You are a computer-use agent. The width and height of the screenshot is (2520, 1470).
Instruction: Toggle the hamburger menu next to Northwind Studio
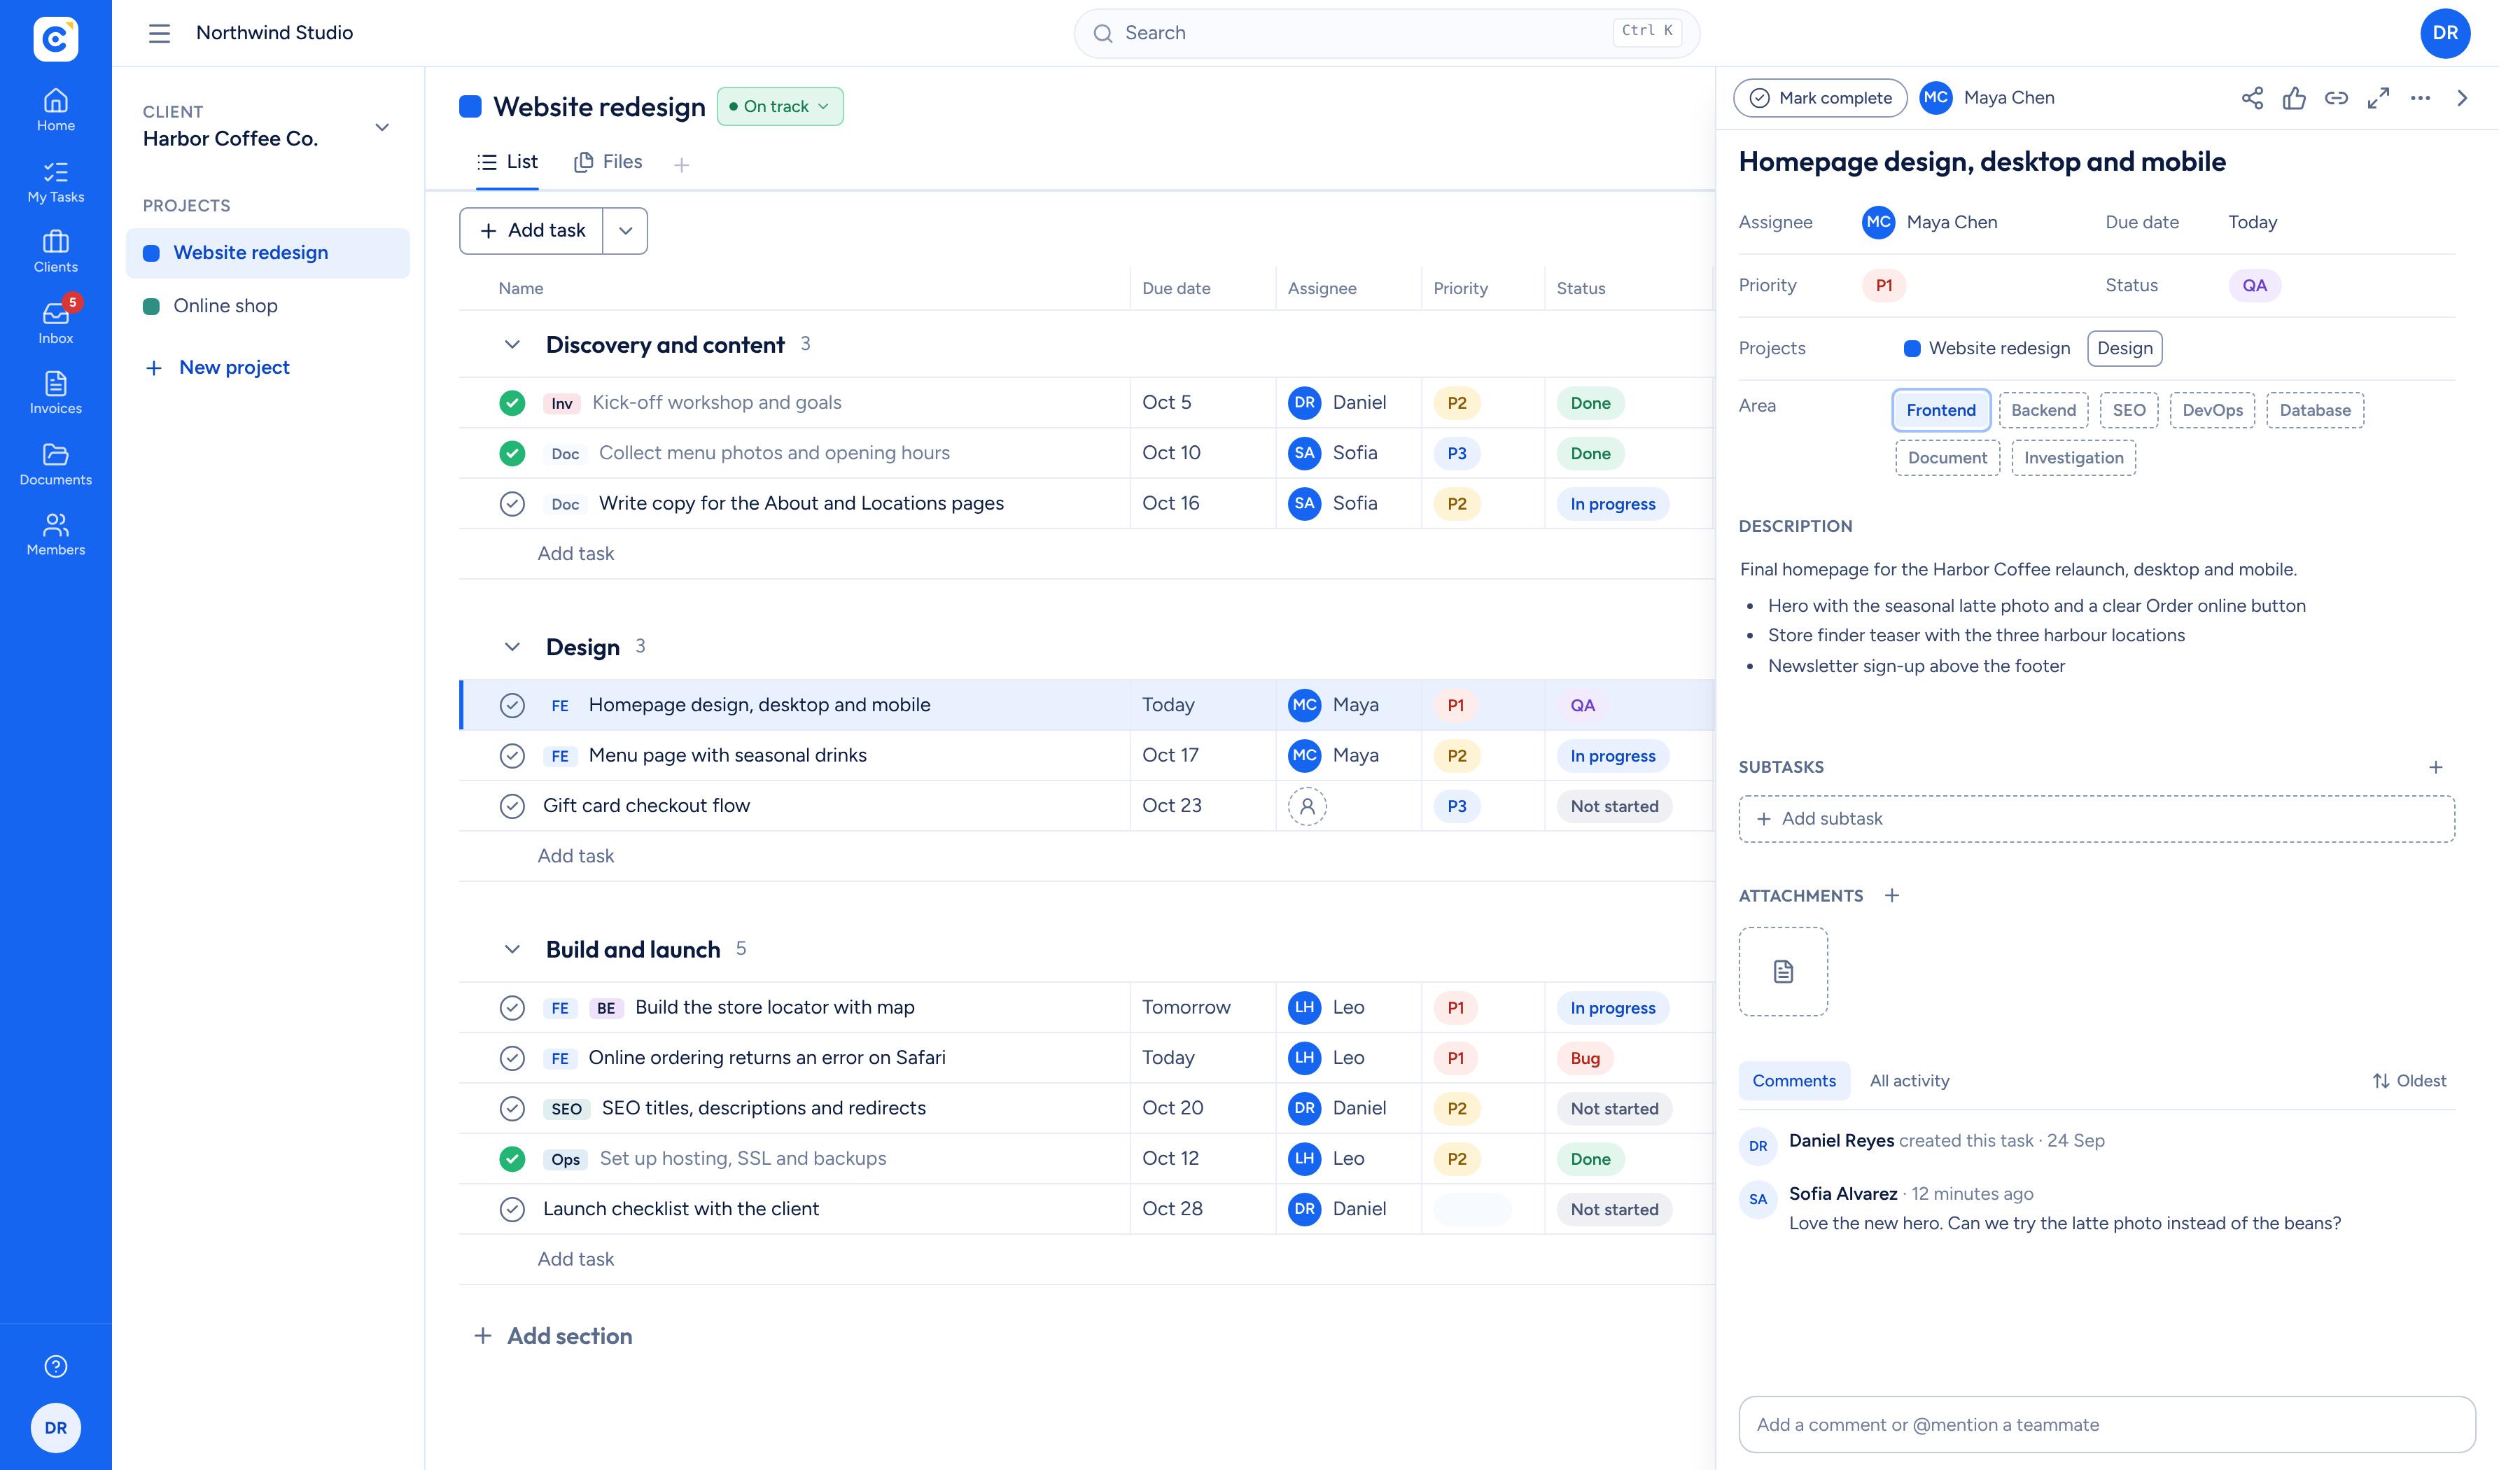coord(160,33)
